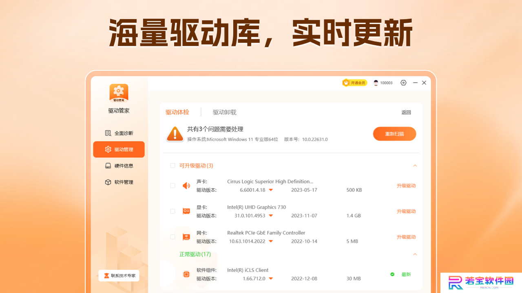Minimize the 驱动管家 window
Viewport: 522px width, 293px height.
[415, 83]
